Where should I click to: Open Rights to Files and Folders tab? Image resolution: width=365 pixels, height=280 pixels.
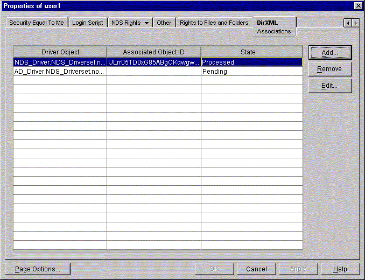click(214, 23)
